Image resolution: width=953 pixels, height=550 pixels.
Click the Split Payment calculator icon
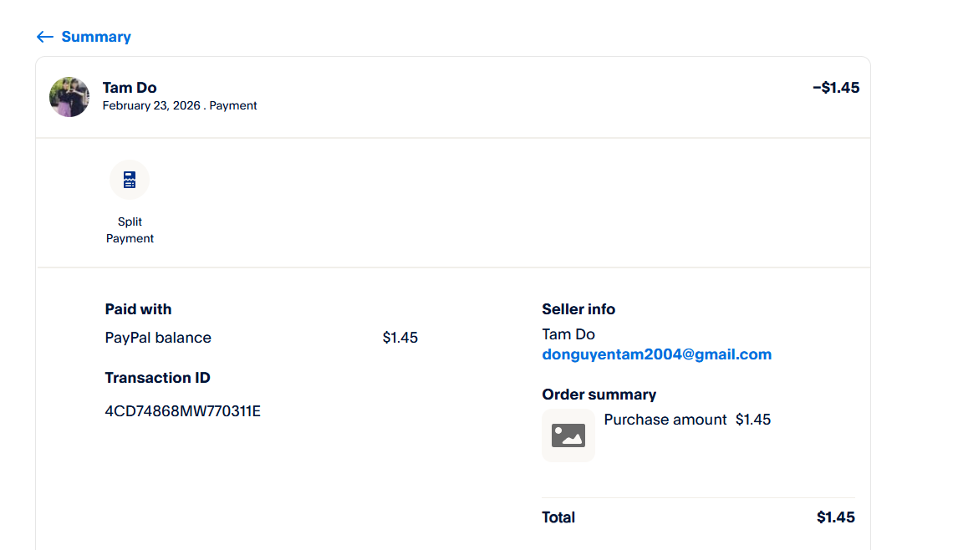click(x=130, y=180)
